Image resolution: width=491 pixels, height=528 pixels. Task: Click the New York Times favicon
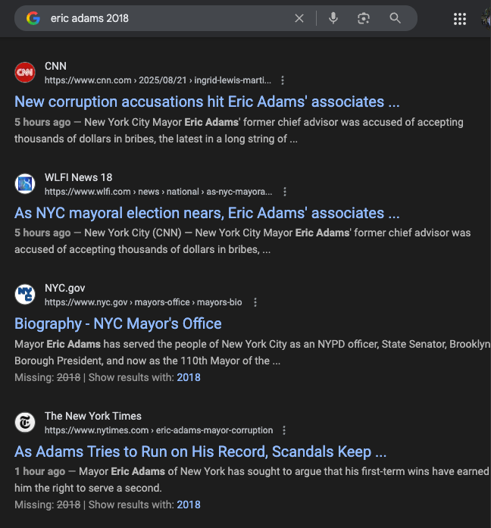click(x=25, y=423)
